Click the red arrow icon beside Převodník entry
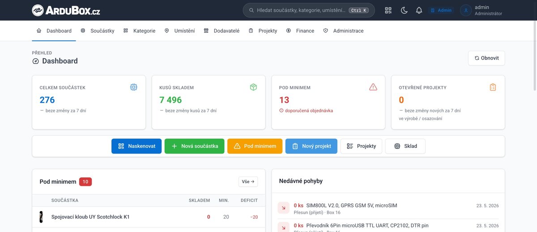The height and width of the screenshot is (232, 537). [x=284, y=227]
